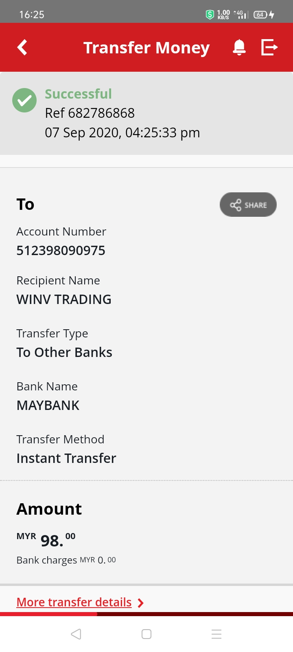Image resolution: width=293 pixels, height=652 pixels.
Task: Tap the recipient name WINV TRADING
Action: pyautogui.click(x=64, y=300)
